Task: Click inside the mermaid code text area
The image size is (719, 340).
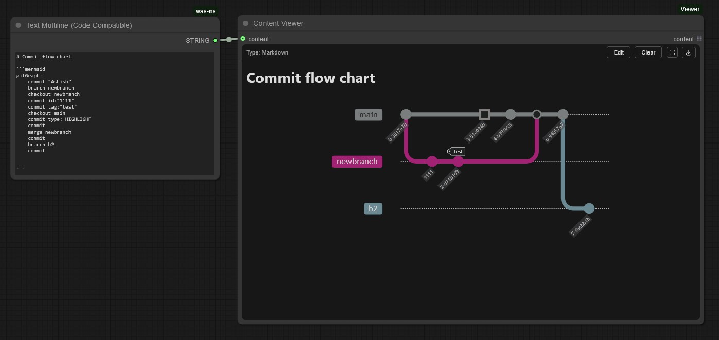Action: coord(115,113)
